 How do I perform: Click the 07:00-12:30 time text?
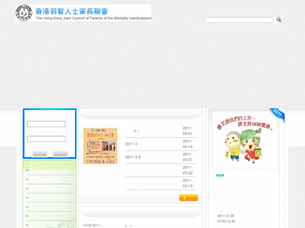(x=226, y=221)
